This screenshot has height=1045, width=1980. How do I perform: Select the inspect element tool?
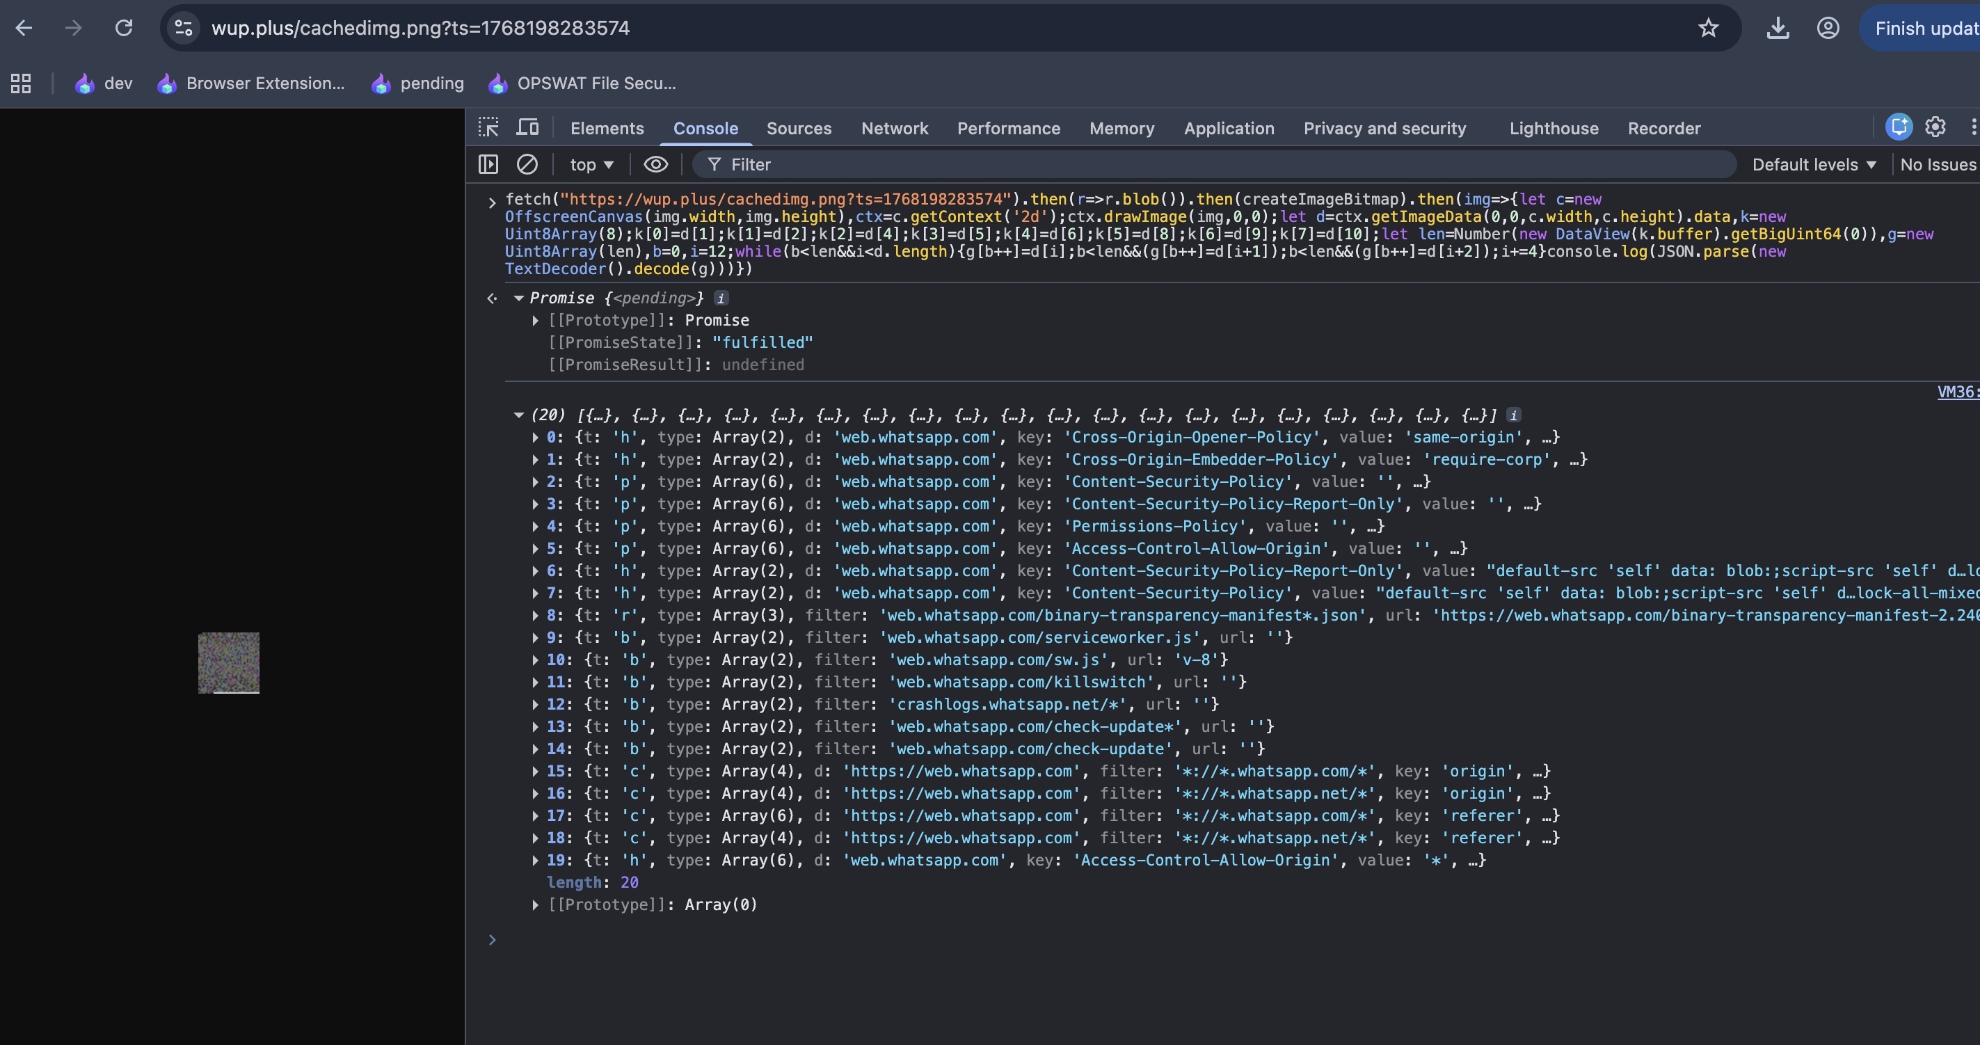pos(488,127)
